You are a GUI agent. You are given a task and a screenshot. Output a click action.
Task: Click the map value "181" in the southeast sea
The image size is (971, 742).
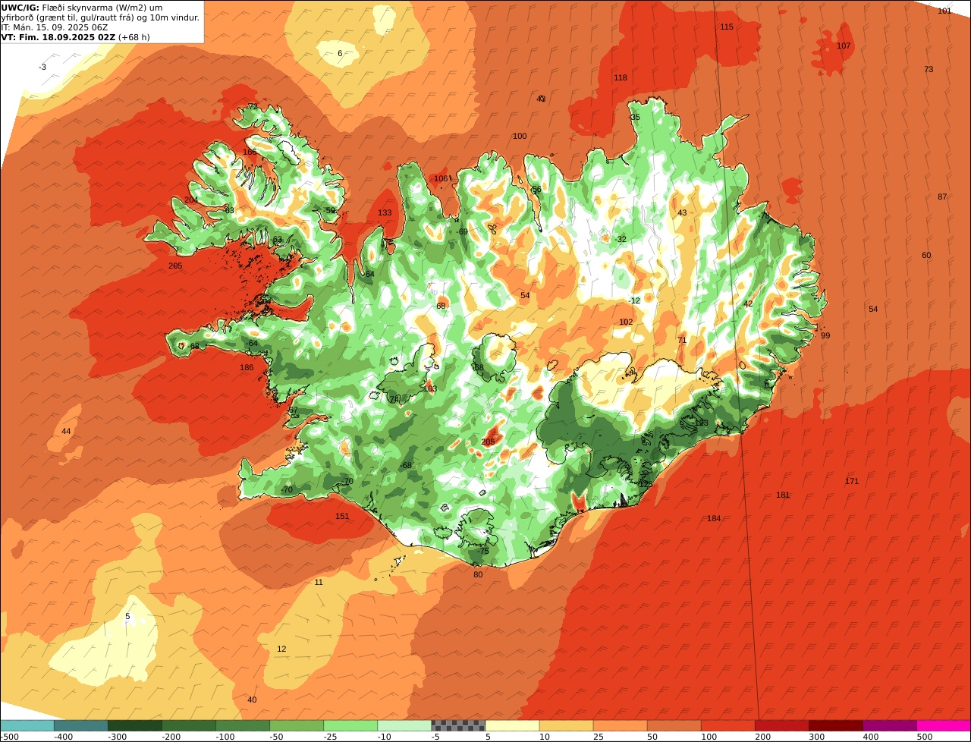tap(783, 495)
